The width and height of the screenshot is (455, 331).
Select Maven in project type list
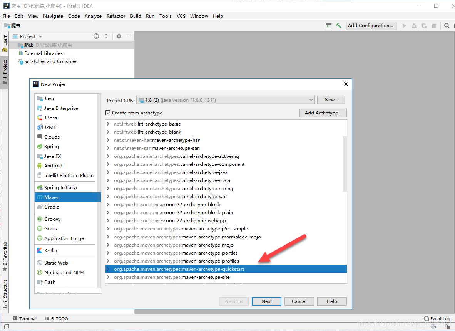click(68, 197)
